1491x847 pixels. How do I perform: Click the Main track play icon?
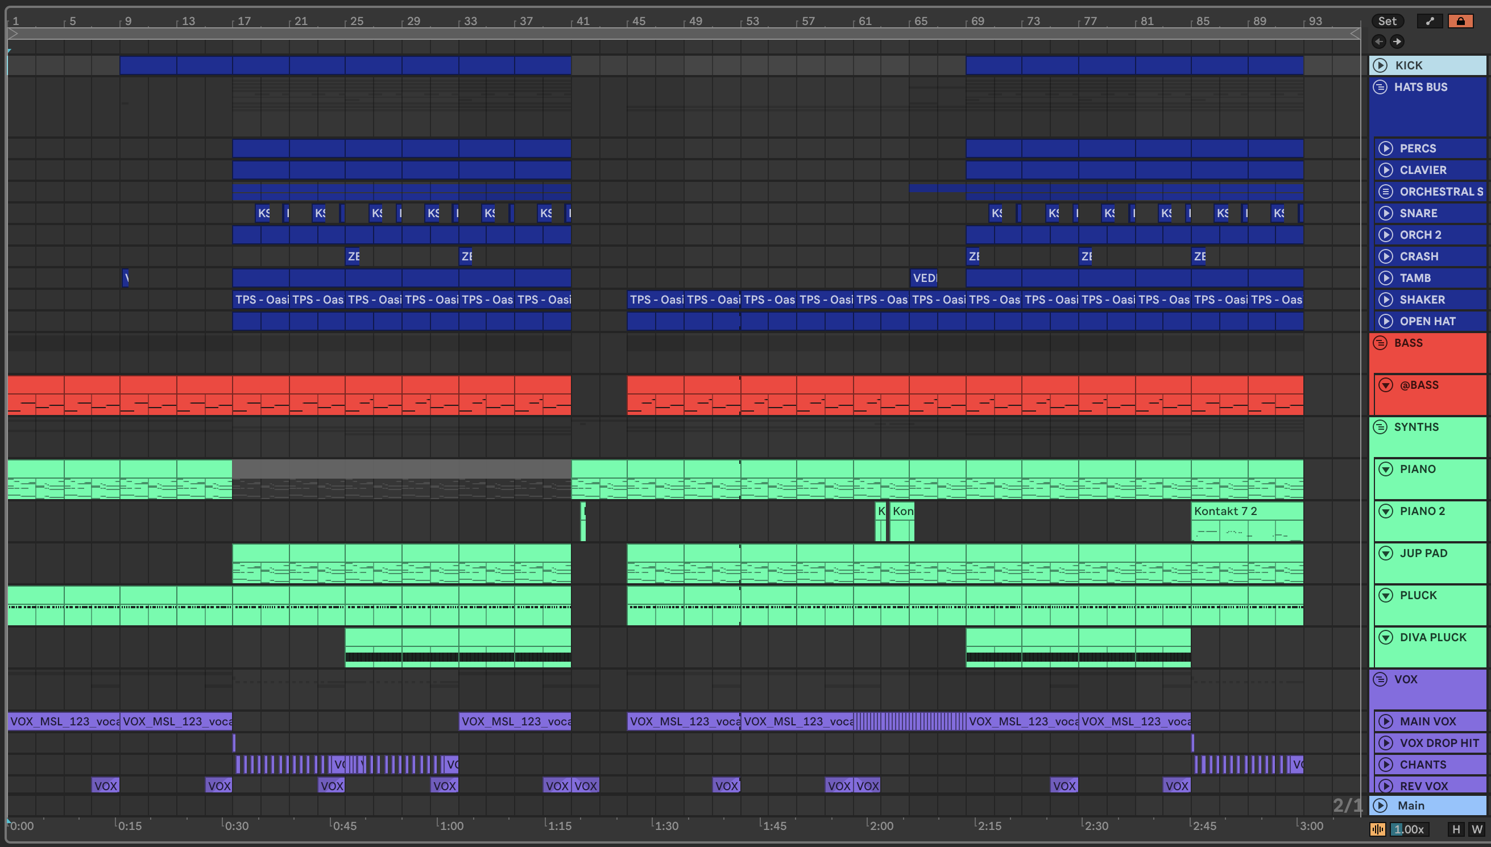click(x=1380, y=806)
